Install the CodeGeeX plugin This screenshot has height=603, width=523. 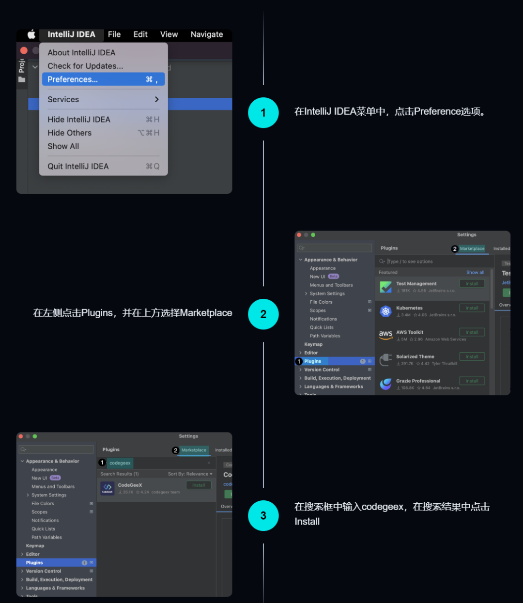point(199,485)
